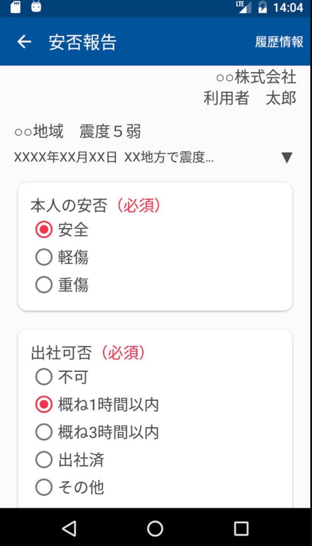Expand the earthquake details dropdown arrow
The width and height of the screenshot is (312, 546).
coord(287,158)
